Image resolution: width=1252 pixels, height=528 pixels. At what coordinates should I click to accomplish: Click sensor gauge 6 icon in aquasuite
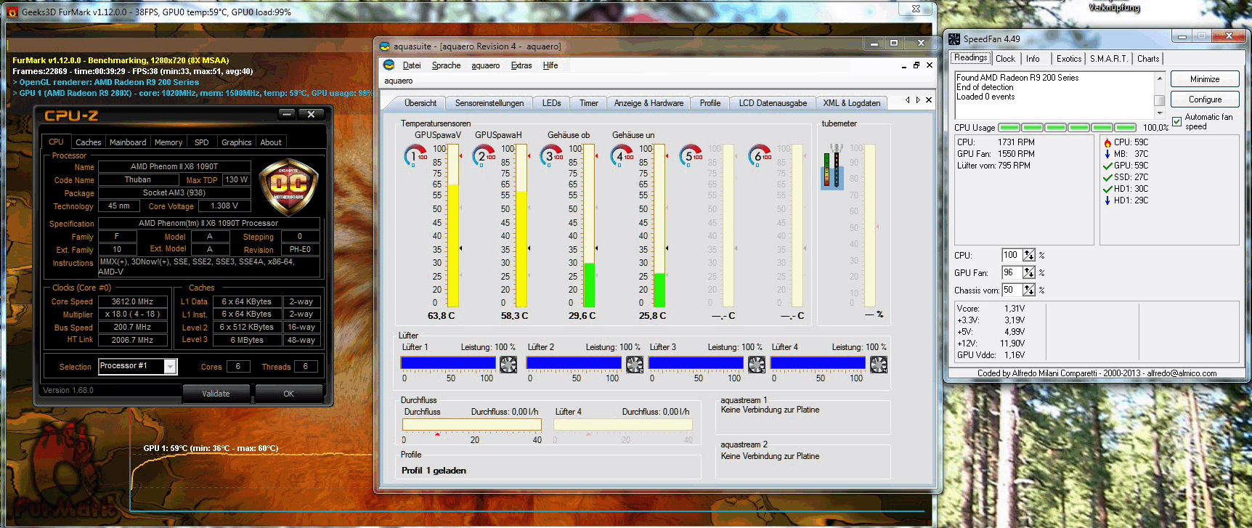[760, 155]
